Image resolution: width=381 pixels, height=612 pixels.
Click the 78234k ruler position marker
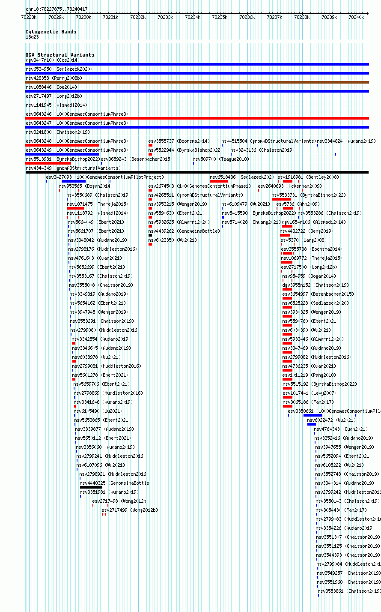pyautogui.click(x=193, y=17)
